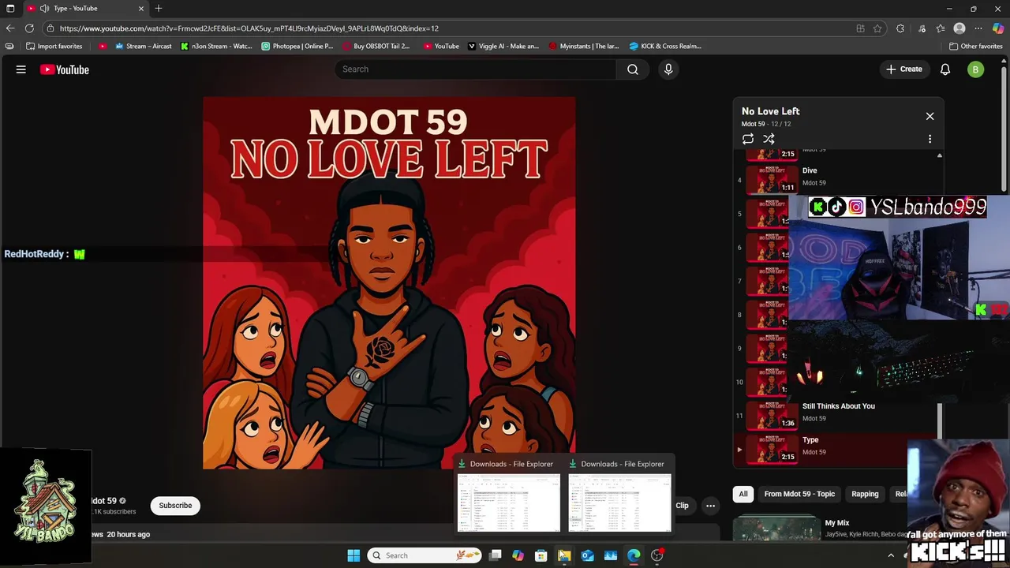Select the From Mdot 59 - Topic chip

[x=799, y=494]
